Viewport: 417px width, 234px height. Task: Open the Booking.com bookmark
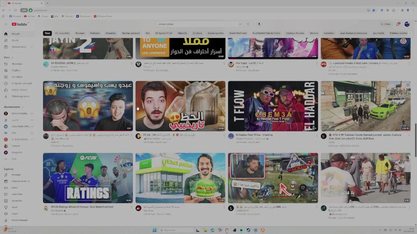(x=84, y=16)
